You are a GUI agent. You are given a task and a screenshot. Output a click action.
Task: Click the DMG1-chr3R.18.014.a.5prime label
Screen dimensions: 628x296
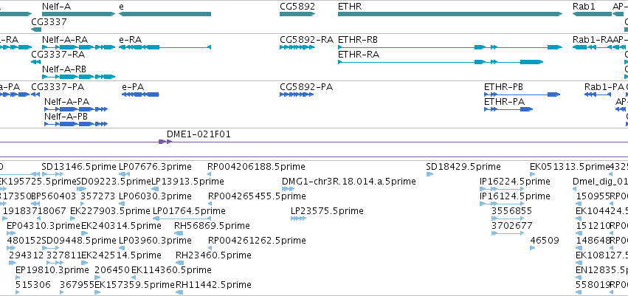click(x=349, y=182)
